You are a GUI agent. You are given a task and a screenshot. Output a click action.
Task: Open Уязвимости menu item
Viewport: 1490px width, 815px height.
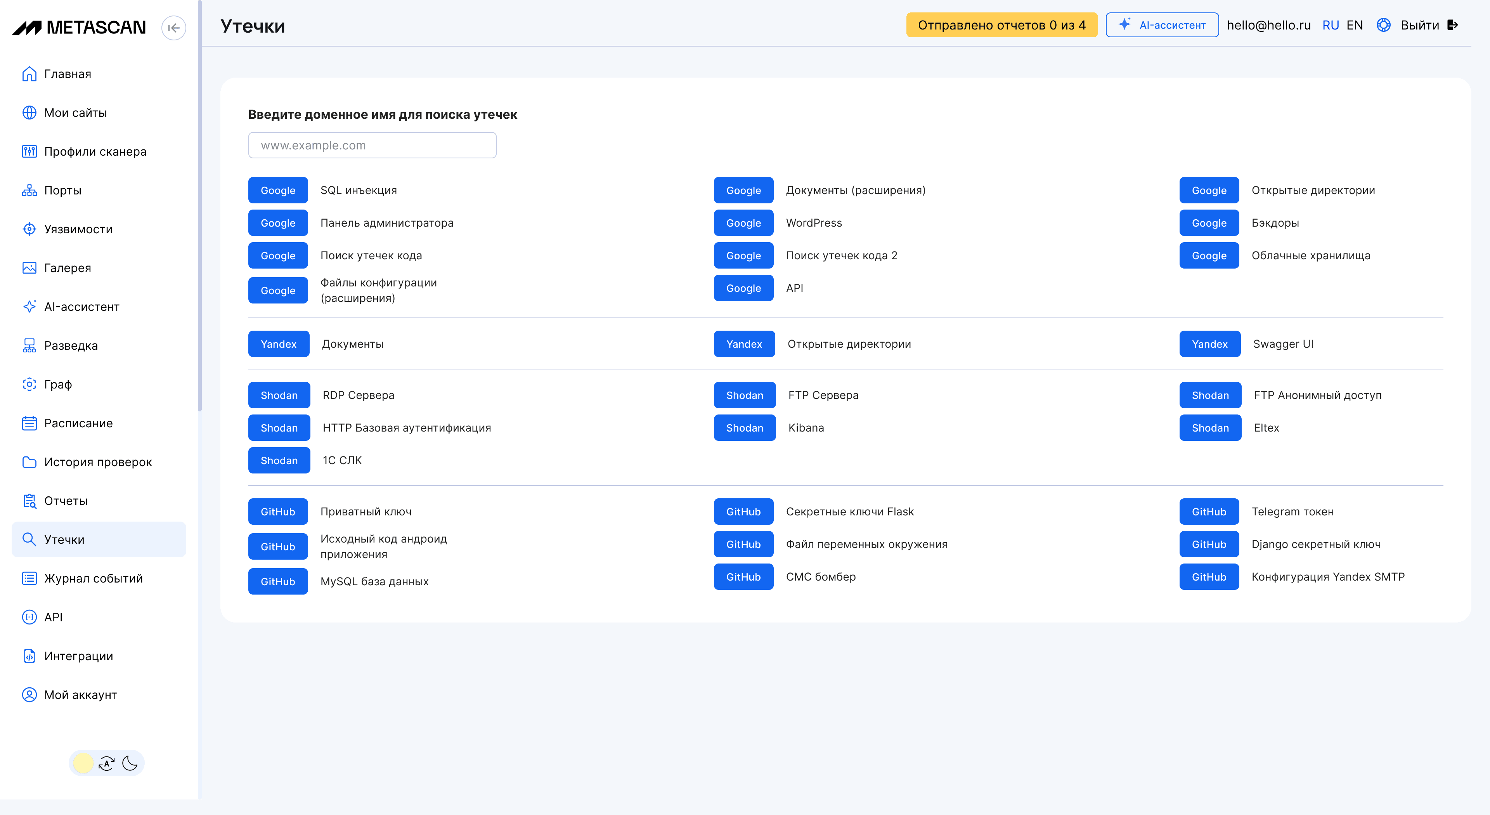[99, 229]
